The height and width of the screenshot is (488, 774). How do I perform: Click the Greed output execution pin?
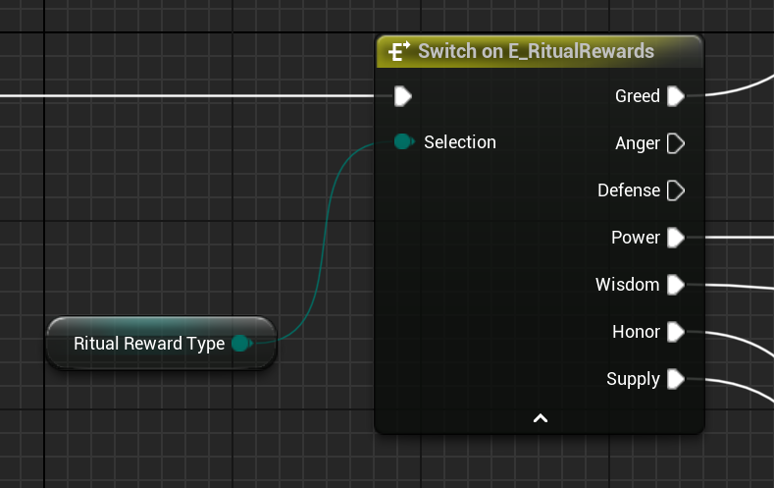pyautogui.click(x=676, y=96)
